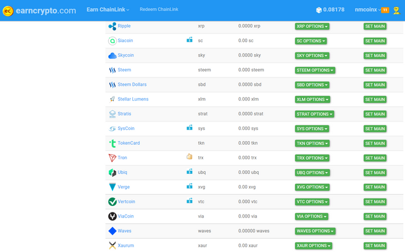Screen dimensions: 405x252
Task: Click the Siacoin coin icon
Action: [112, 41]
